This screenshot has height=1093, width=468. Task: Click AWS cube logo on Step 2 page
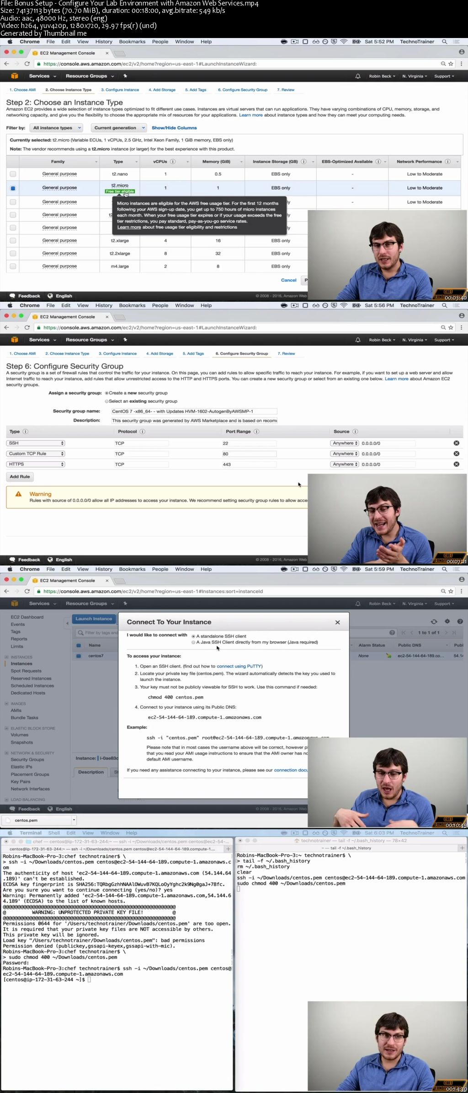15,76
